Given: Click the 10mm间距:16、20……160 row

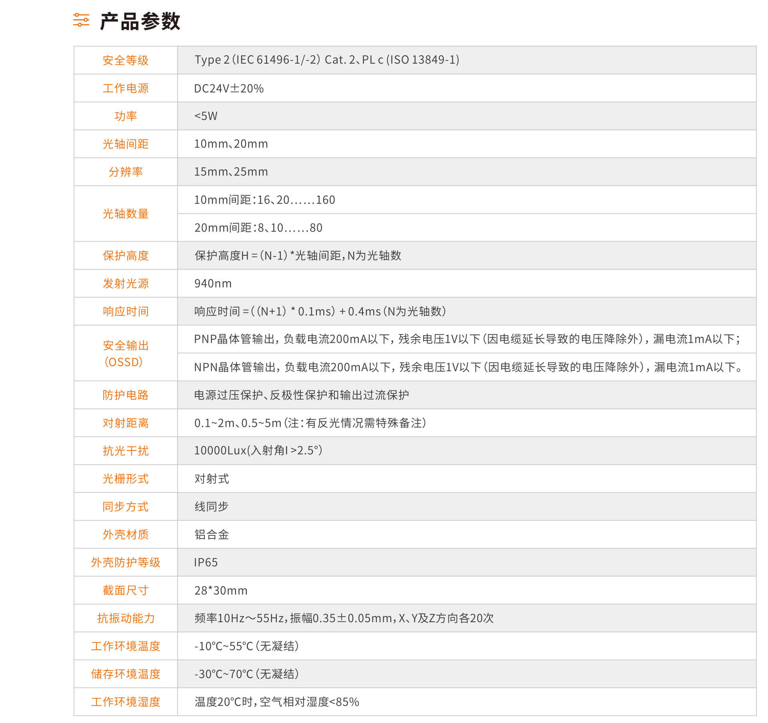Looking at the screenshot, I should point(467,200).
